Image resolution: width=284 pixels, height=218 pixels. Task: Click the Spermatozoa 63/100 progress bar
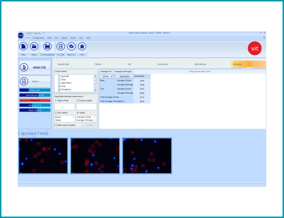(35, 95)
